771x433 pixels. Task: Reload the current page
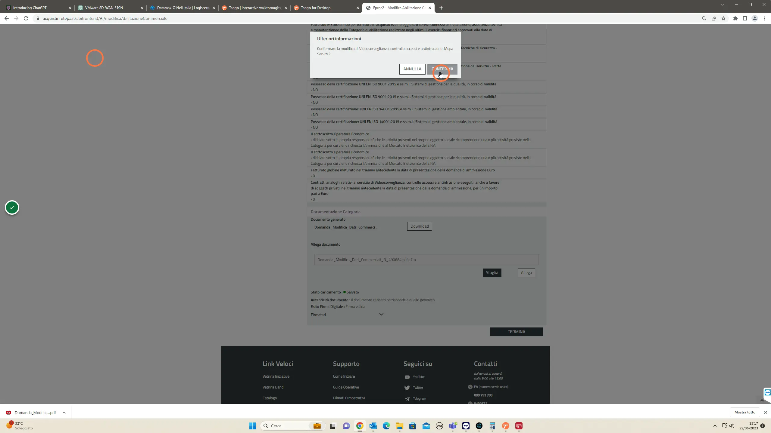[26, 18]
